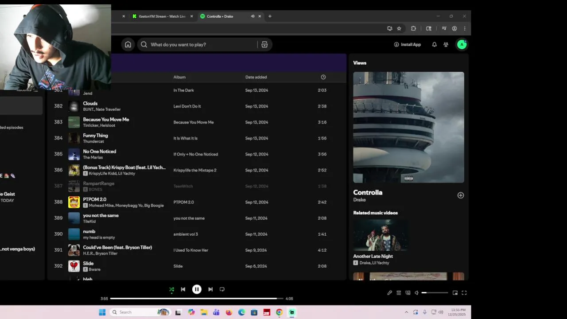
Task: Open Friend Activity icon
Action: (446, 44)
